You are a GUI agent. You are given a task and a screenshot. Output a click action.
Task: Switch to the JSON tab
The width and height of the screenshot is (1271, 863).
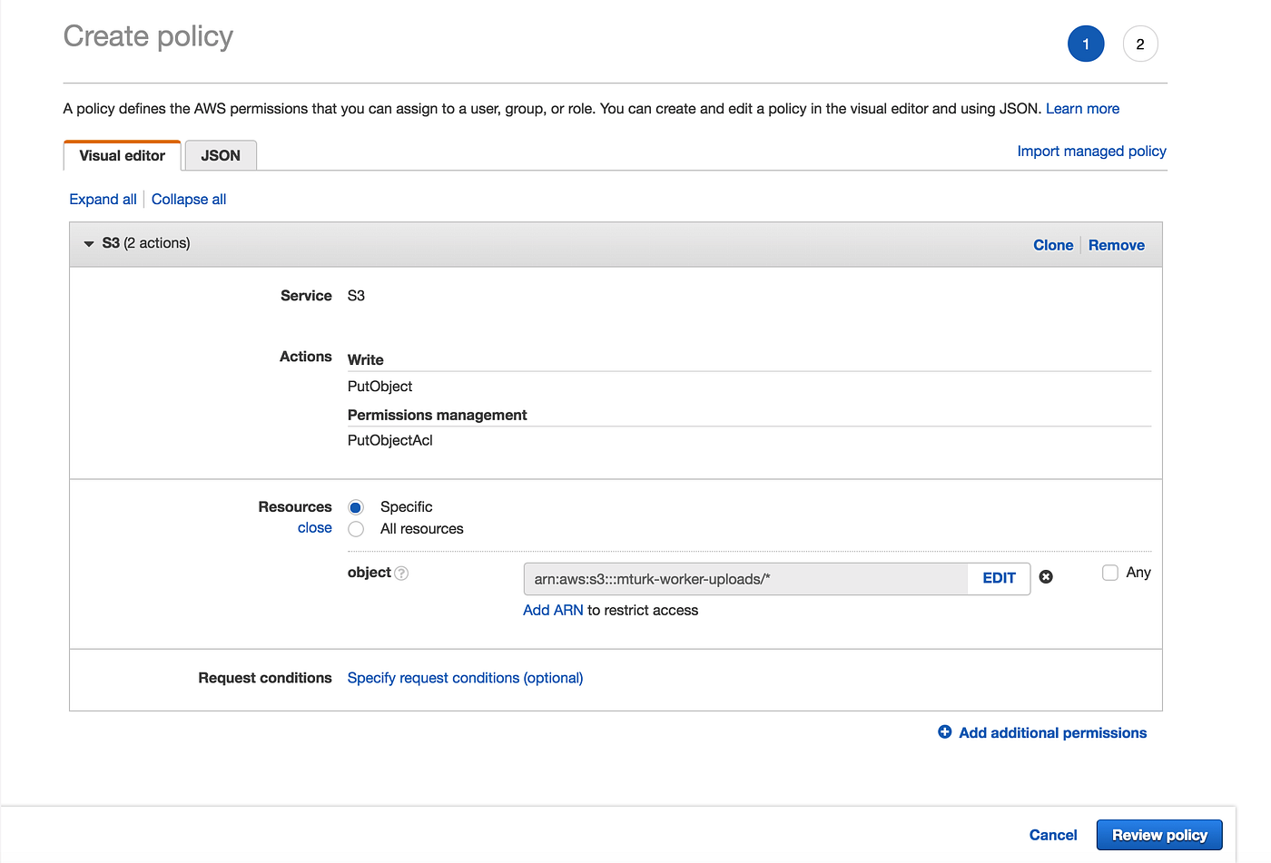[x=221, y=155]
